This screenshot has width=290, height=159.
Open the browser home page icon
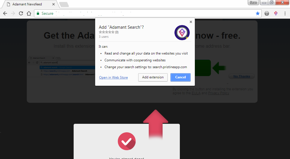pyautogui.click(x=29, y=13)
